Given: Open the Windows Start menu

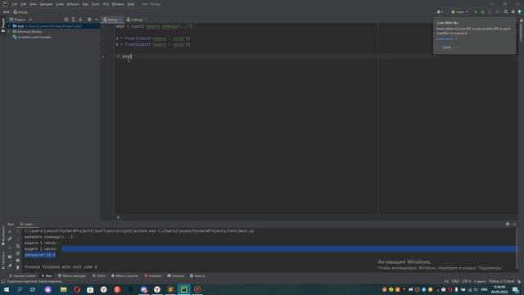Looking at the screenshot, I should tap(7, 289).
